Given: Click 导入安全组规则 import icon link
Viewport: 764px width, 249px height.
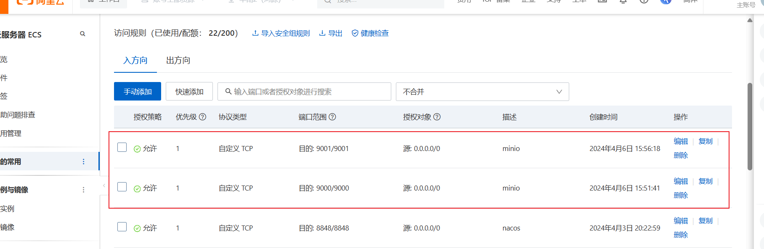Looking at the screenshot, I should click(x=281, y=33).
